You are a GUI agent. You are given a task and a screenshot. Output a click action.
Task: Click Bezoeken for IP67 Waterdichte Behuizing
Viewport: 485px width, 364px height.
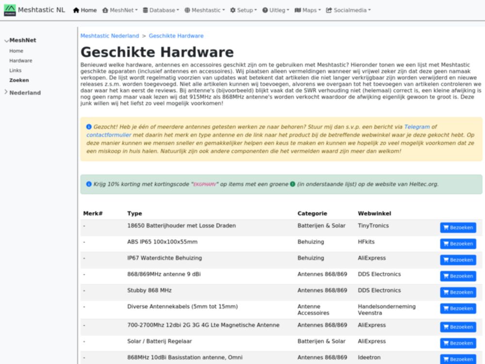click(458, 260)
